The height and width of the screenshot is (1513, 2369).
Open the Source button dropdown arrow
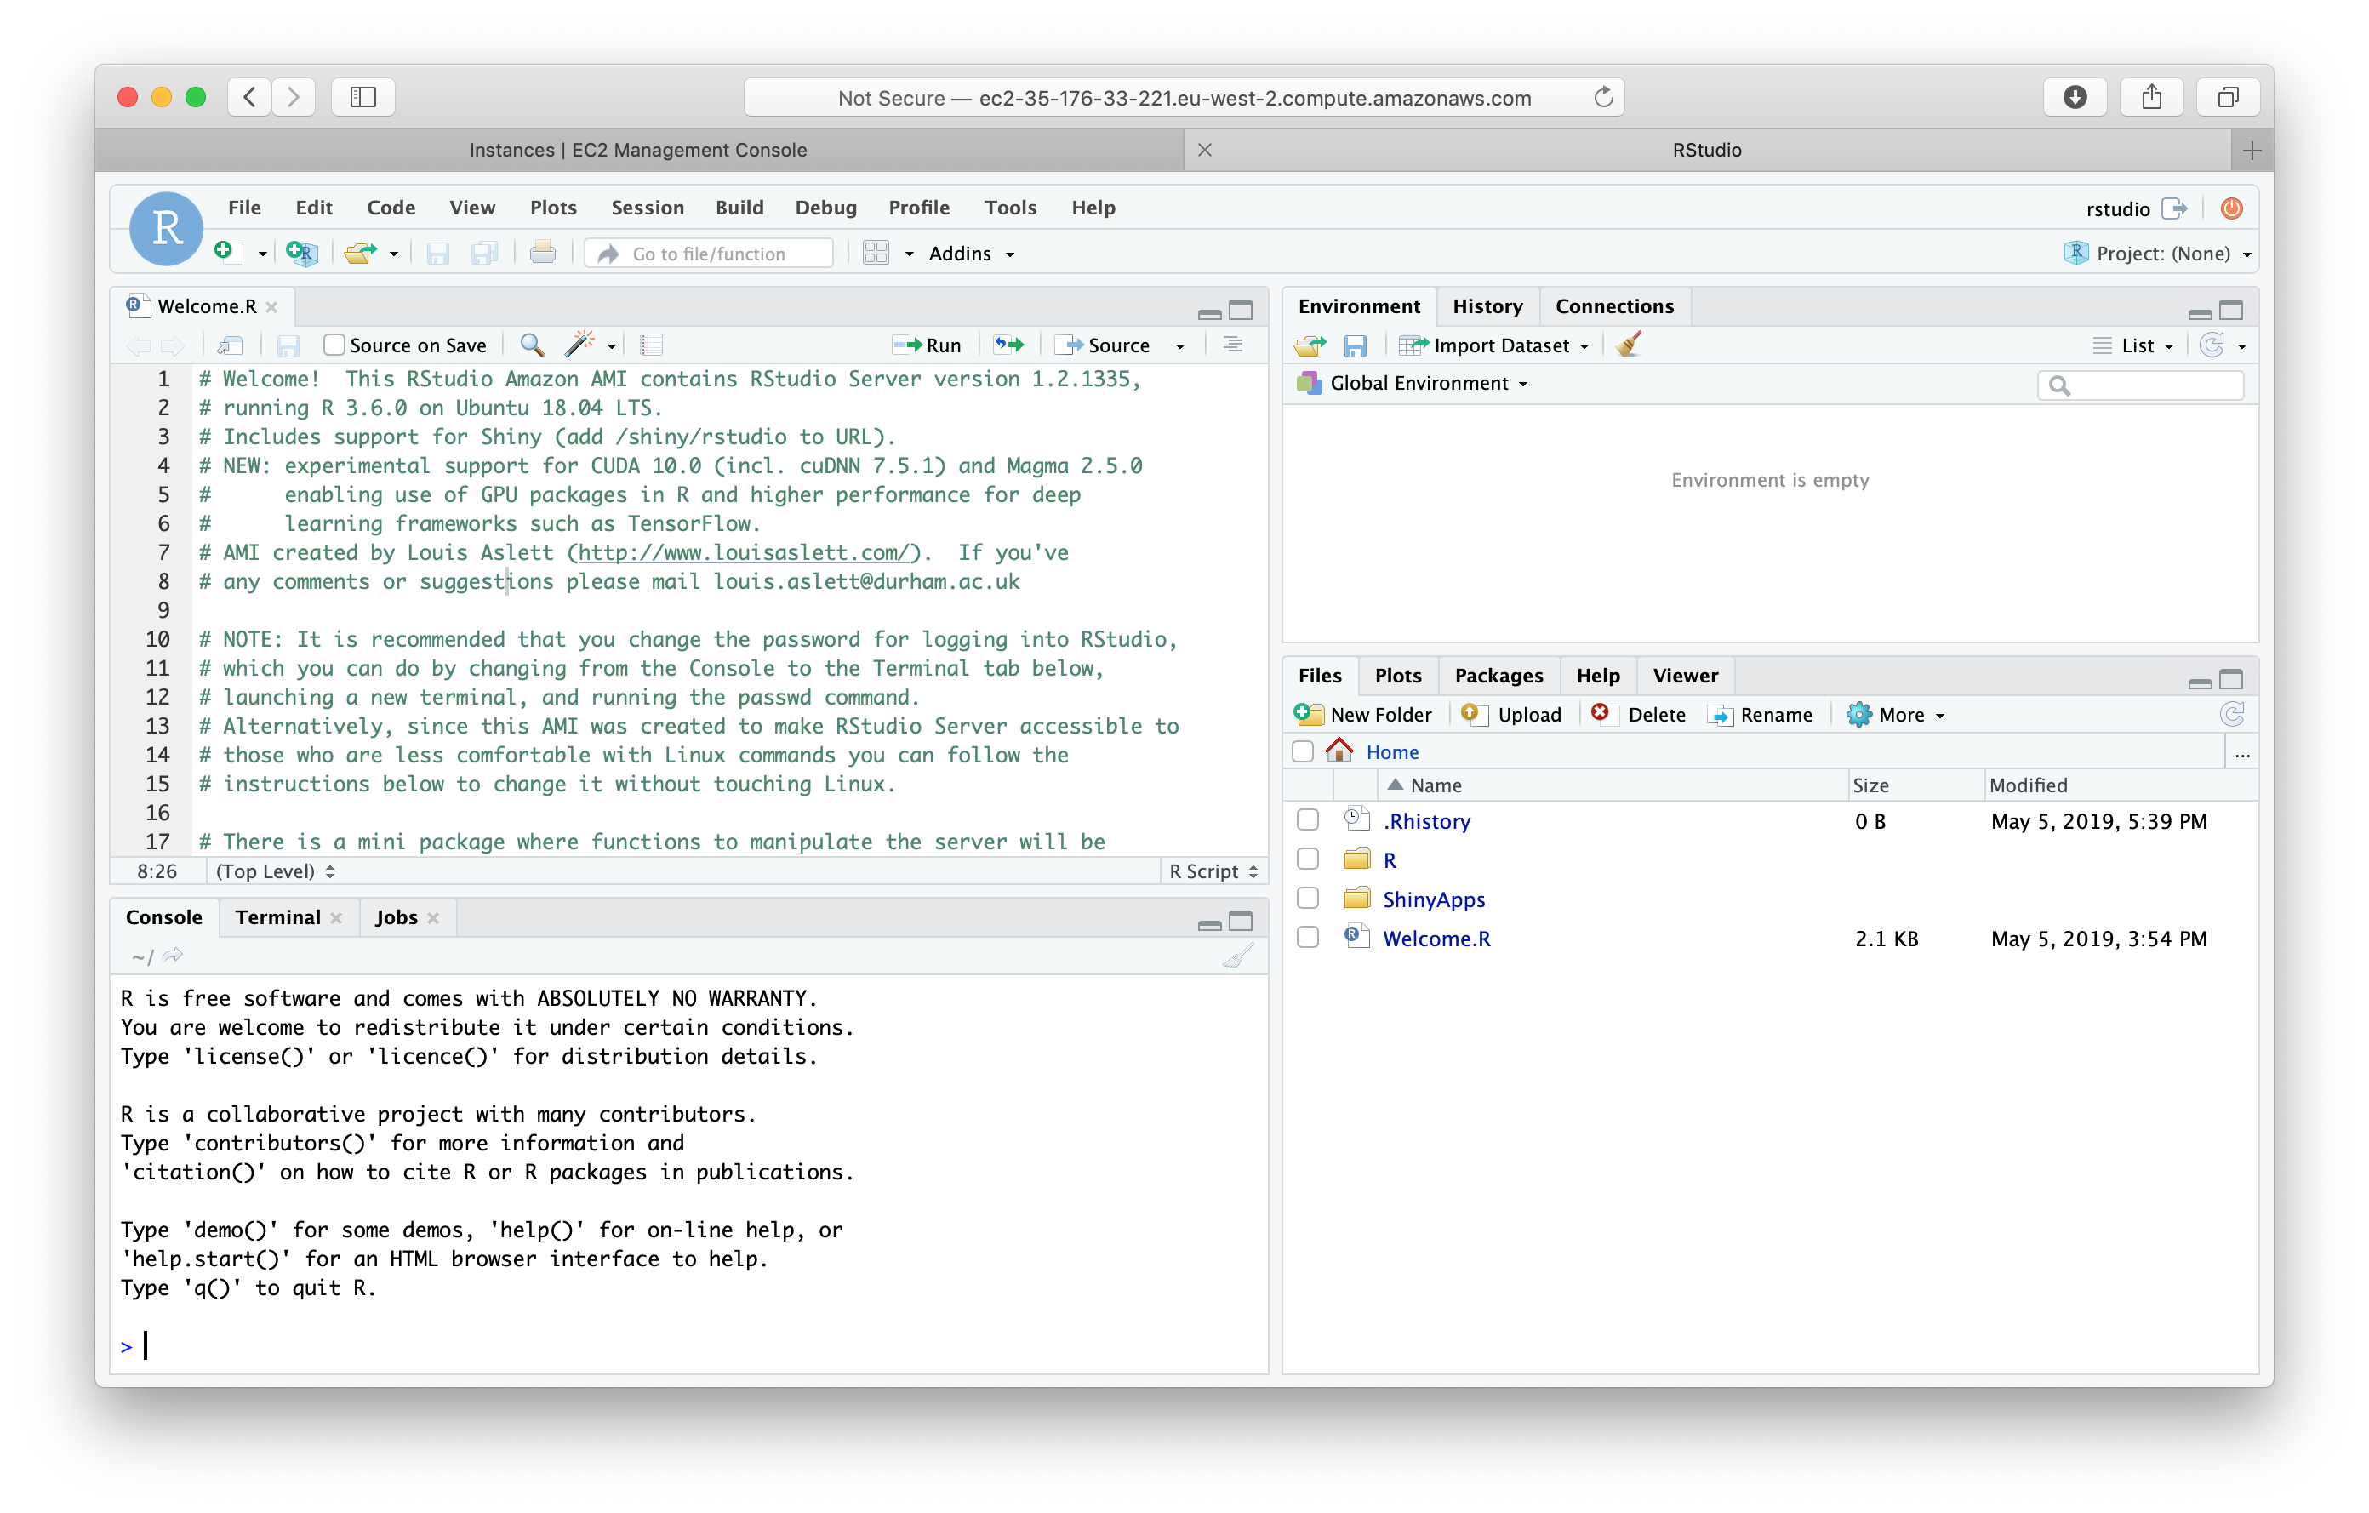point(1179,346)
